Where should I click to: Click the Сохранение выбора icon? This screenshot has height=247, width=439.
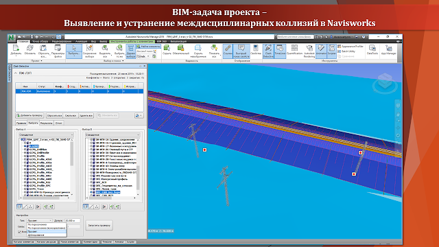(x=90, y=51)
